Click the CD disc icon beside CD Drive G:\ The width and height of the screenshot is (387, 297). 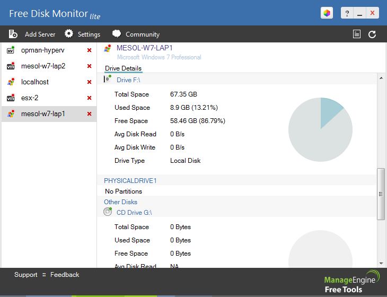[x=108, y=212]
